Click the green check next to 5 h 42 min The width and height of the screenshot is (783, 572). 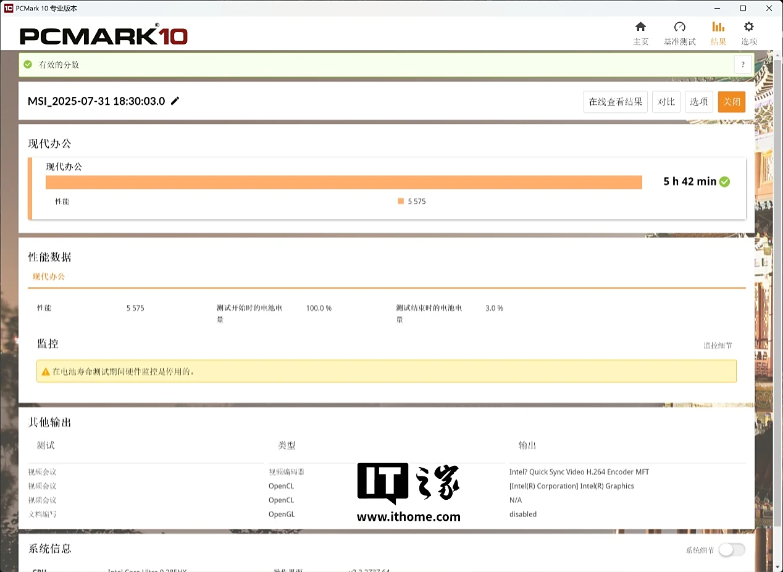(724, 181)
